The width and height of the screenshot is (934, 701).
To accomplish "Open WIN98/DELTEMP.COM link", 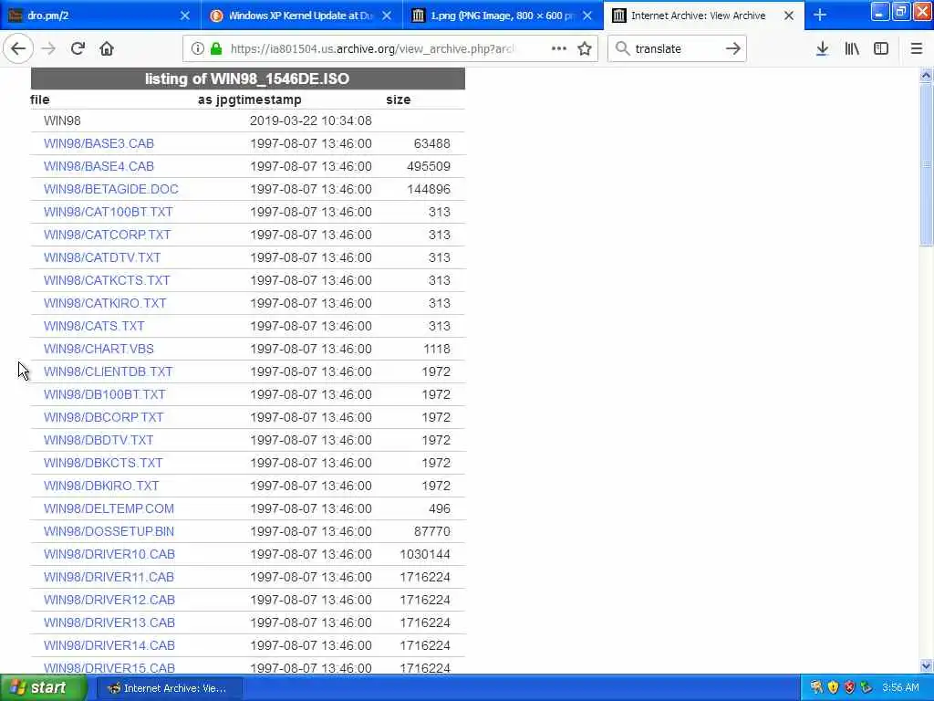I will point(109,508).
